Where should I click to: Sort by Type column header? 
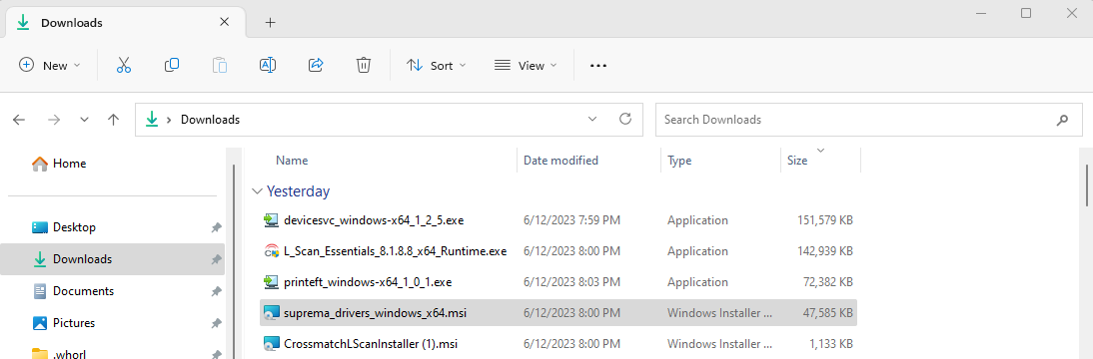[679, 161]
